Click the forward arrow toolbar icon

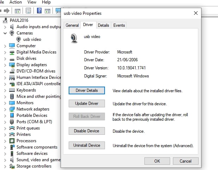7,11
